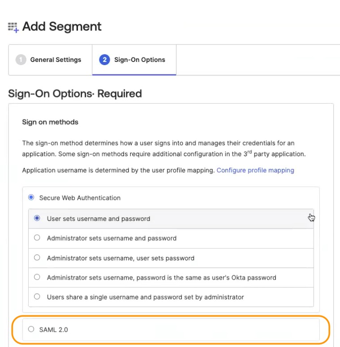
Task: Click the Secure Web Authentication label text
Action: 80,198
